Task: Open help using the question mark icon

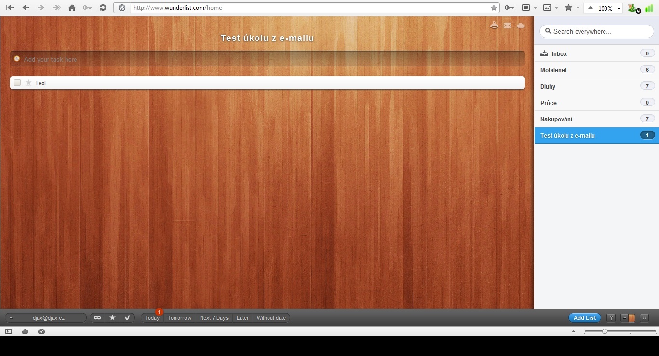Action: [x=610, y=318]
